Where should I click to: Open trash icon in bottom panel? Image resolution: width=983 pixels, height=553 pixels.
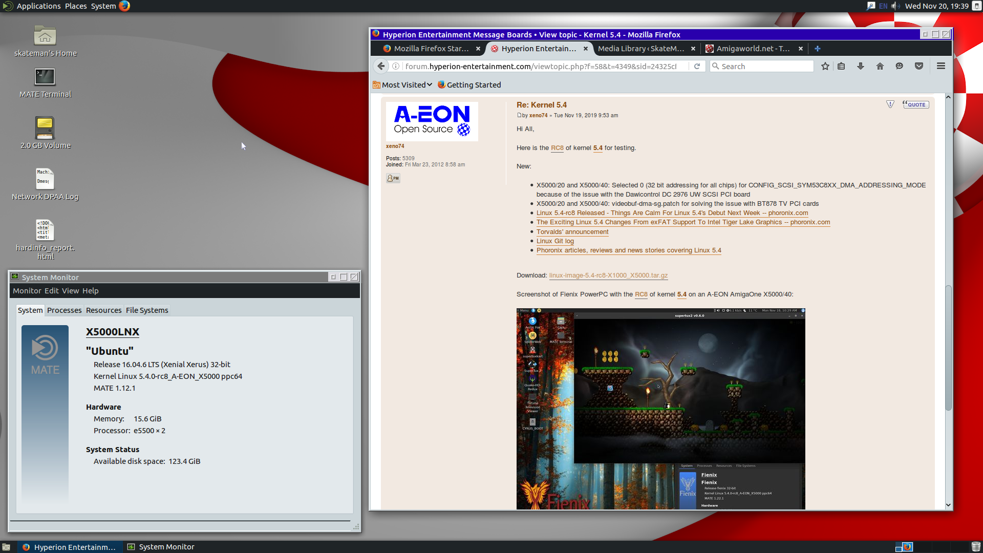tap(976, 547)
